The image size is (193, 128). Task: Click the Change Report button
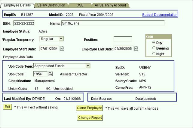90,117
